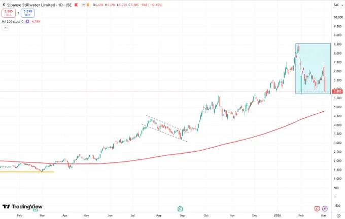345x219 pixels.
Task: Click the open value O6,696
Action: tap(98, 5)
